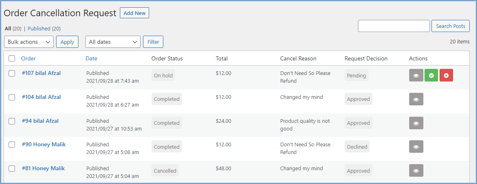The height and width of the screenshot is (184, 477).
Task: Select checkbox for order #107 bilal Afzal
Action: click(12, 73)
